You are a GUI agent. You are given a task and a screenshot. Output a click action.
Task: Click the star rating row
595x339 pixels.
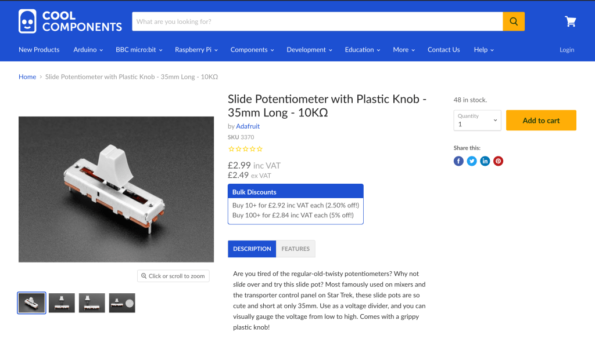pyautogui.click(x=245, y=149)
